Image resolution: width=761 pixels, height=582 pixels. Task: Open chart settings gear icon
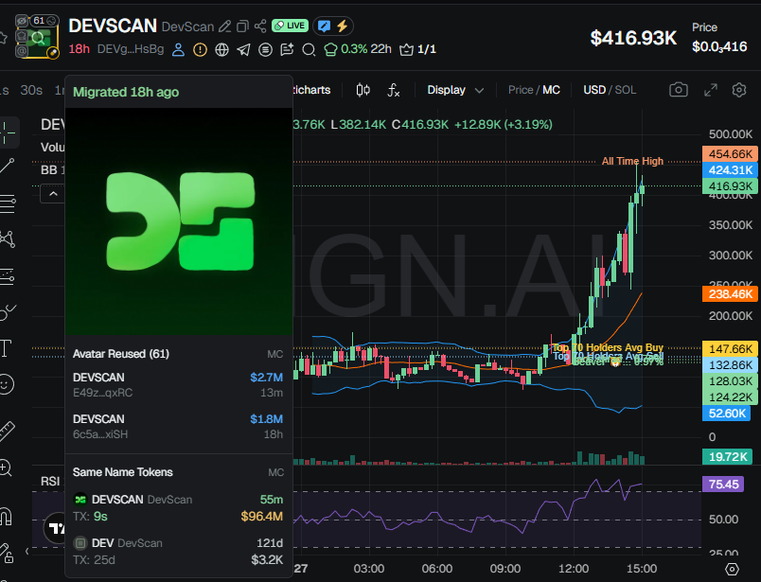coord(739,90)
